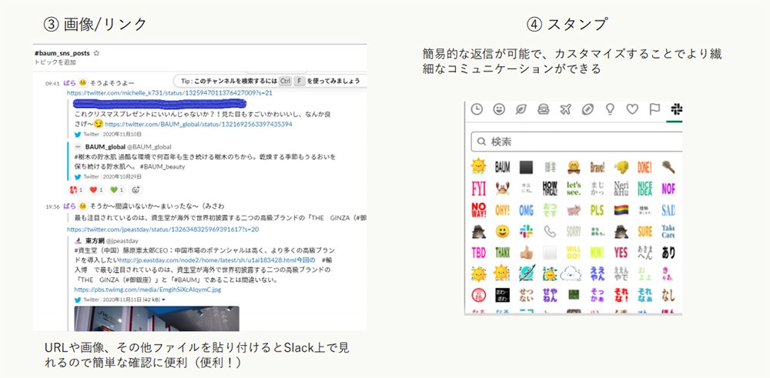Select the brown なし emoji
This screenshot has height=378, width=770.
(668, 295)
